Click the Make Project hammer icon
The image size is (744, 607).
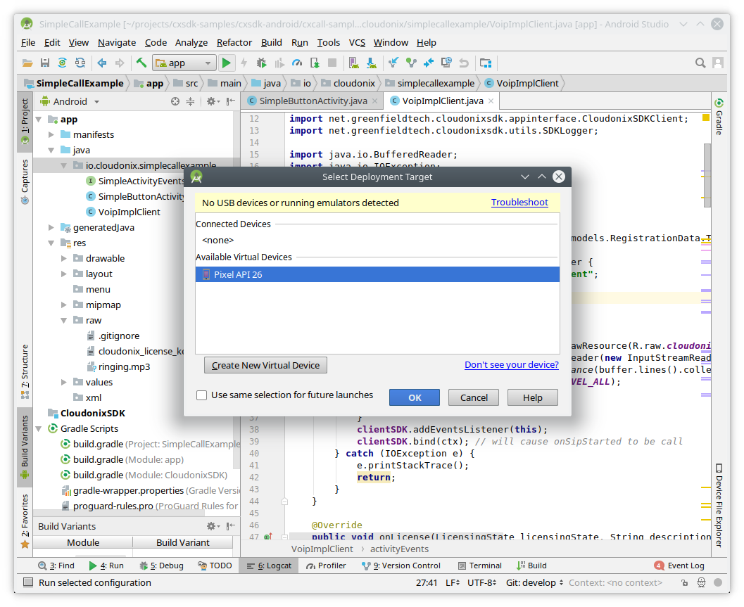point(141,63)
